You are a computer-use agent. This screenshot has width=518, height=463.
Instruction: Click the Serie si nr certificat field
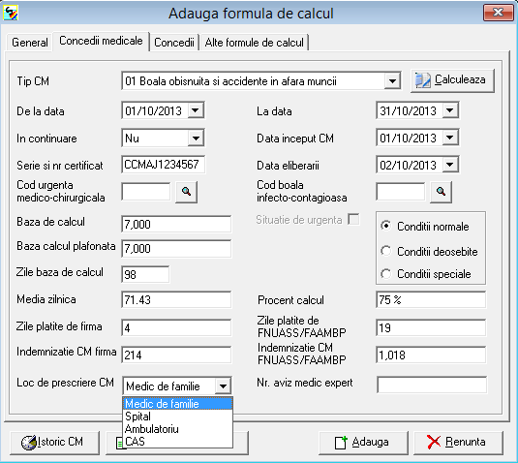[x=164, y=165]
